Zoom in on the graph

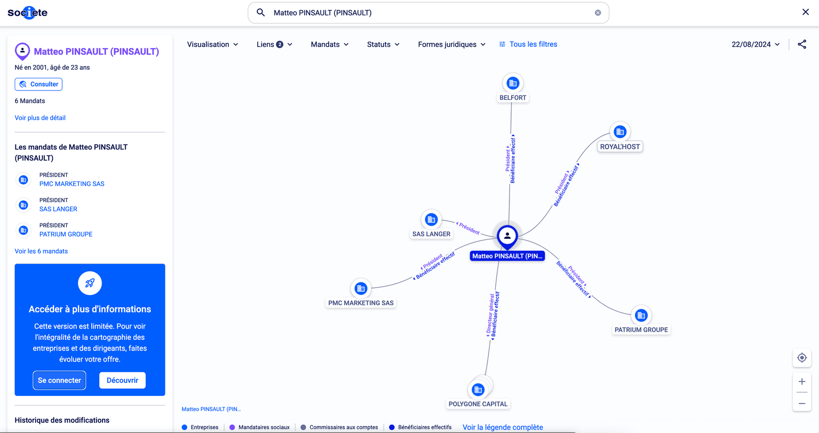802,382
